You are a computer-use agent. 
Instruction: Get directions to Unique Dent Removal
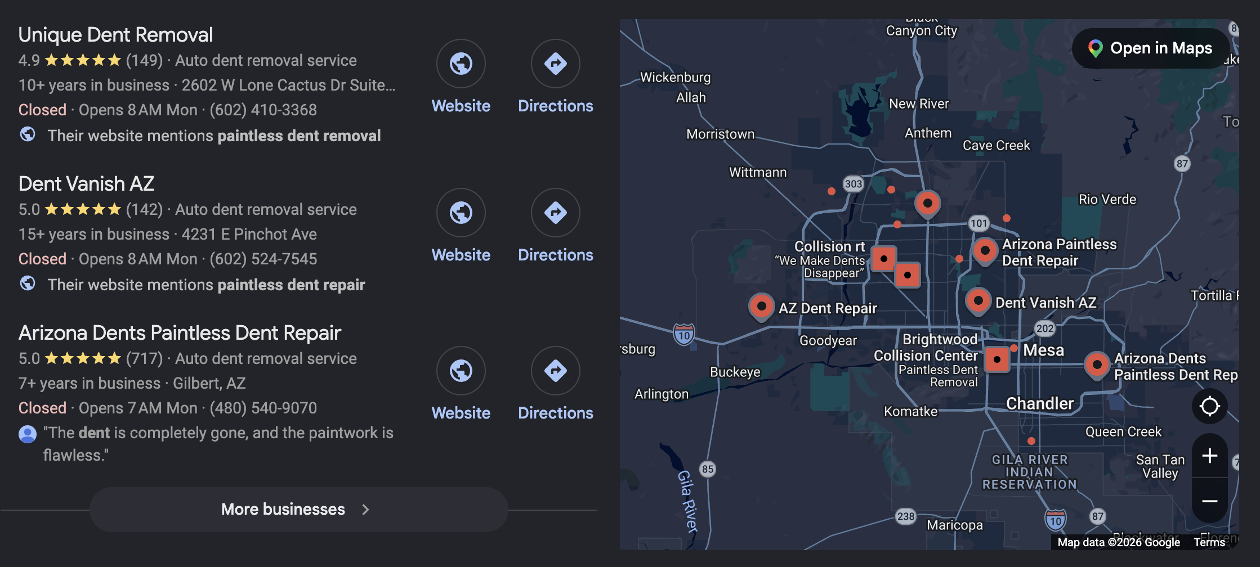click(556, 64)
